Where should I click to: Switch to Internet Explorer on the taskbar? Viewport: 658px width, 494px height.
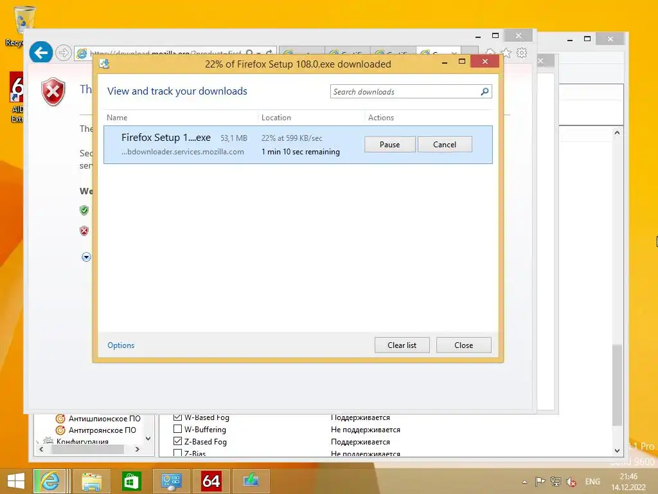tap(49, 481)
